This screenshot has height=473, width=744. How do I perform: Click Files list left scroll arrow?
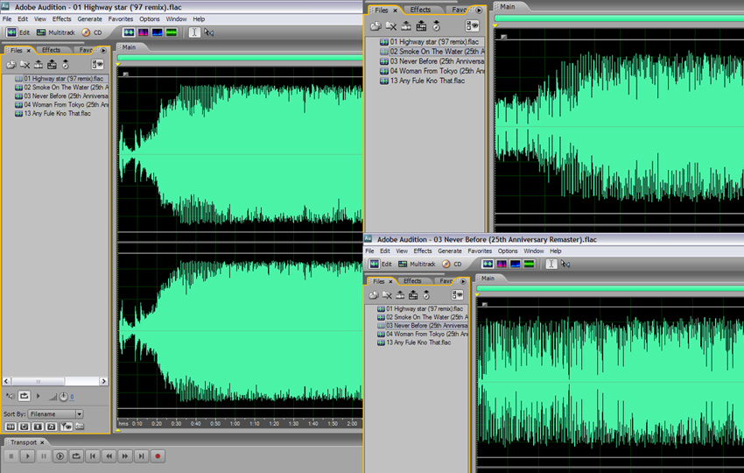tap(7, 381)
